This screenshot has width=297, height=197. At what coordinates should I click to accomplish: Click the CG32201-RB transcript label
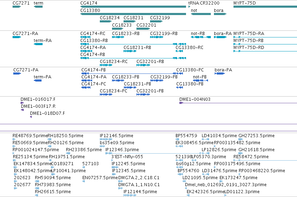pyautogui.click(x=150, y=62)
